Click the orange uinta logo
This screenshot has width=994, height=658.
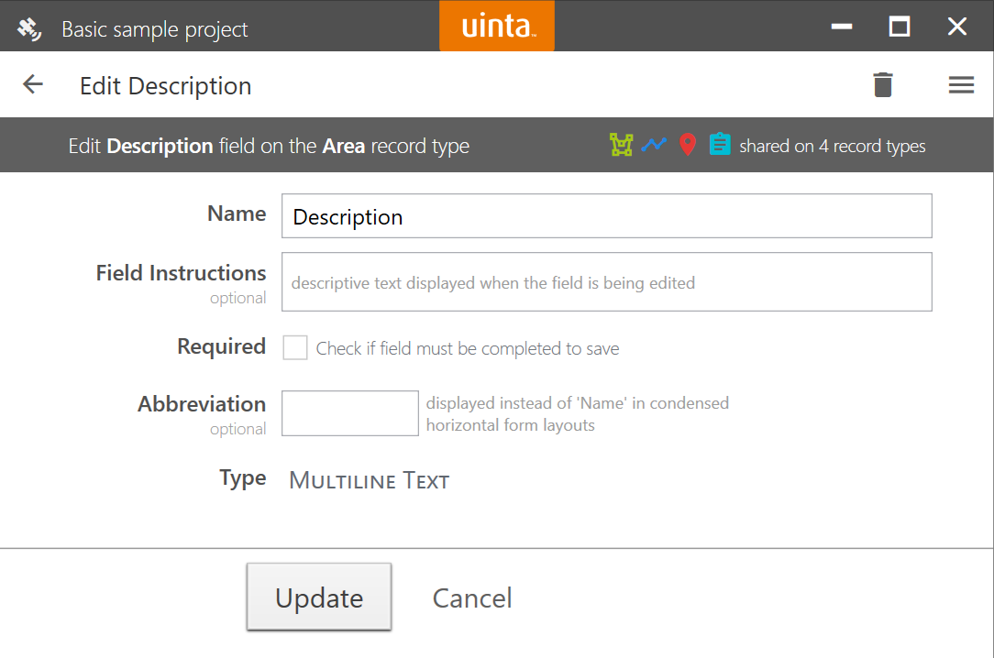(497, 26)
